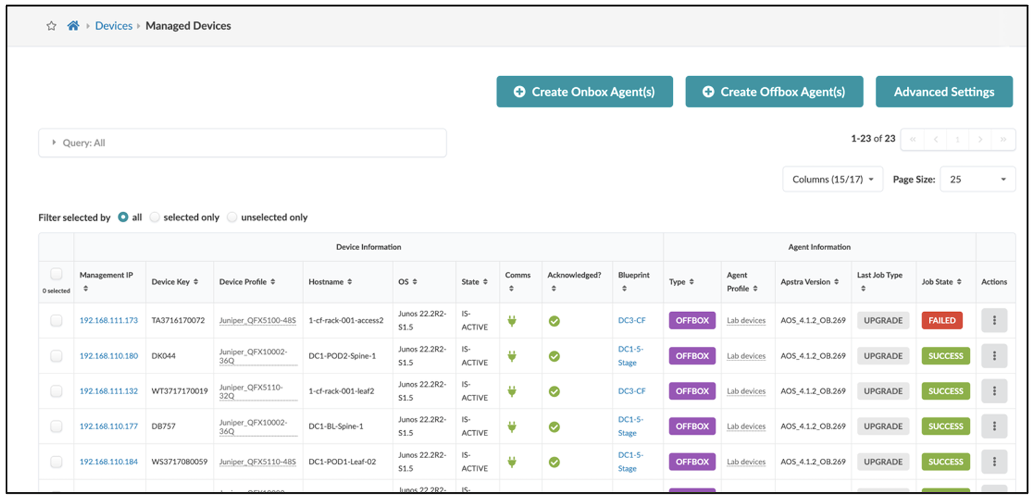Open actions menu for 192.168.110.180 row
The image size is (1035, 502).
[x=994, y=356]
